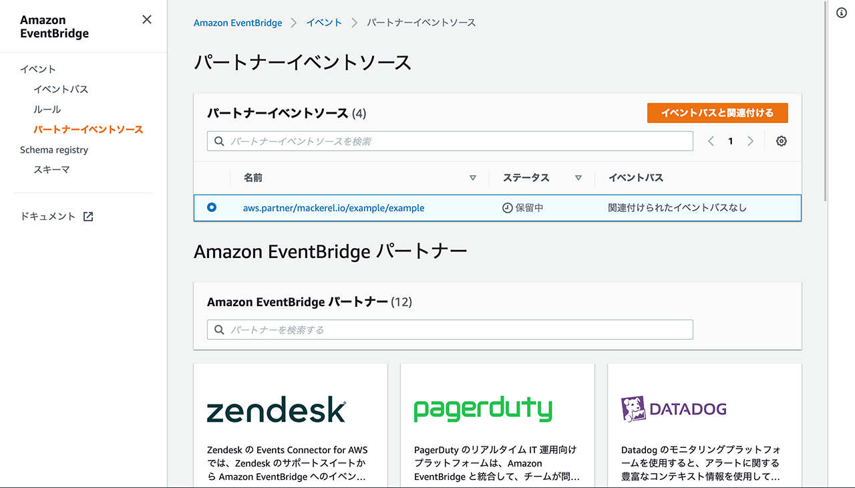The width and height of the screenshot is (855, 488).
Task: Sort the table by ステータス column arrow
Action: click(578, 178)
